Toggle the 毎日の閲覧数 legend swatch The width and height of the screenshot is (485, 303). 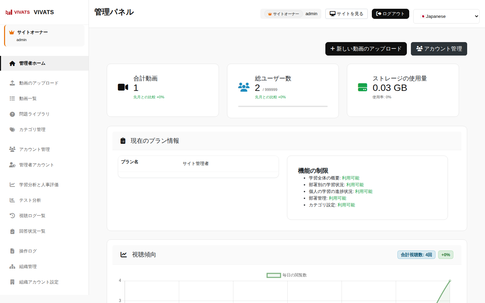tap(274, 275)
